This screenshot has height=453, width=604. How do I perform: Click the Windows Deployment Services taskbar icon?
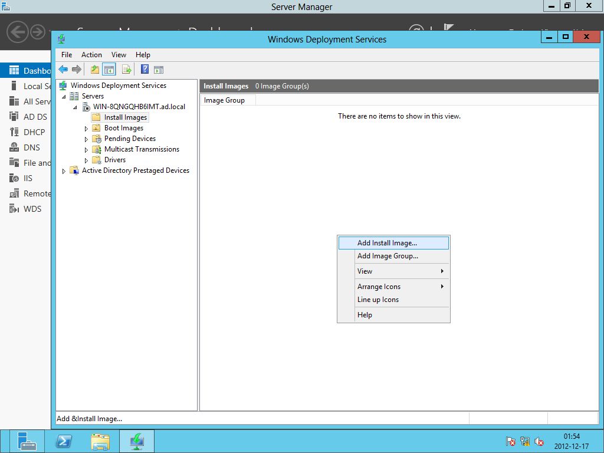pyautogui.click(x=137, y=441)
